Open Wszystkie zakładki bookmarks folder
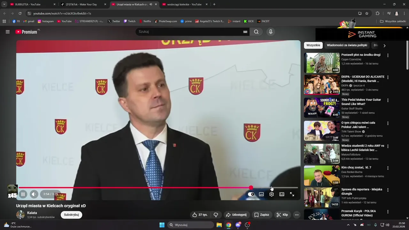Screen dimensions: 409x230 (393, 21)
